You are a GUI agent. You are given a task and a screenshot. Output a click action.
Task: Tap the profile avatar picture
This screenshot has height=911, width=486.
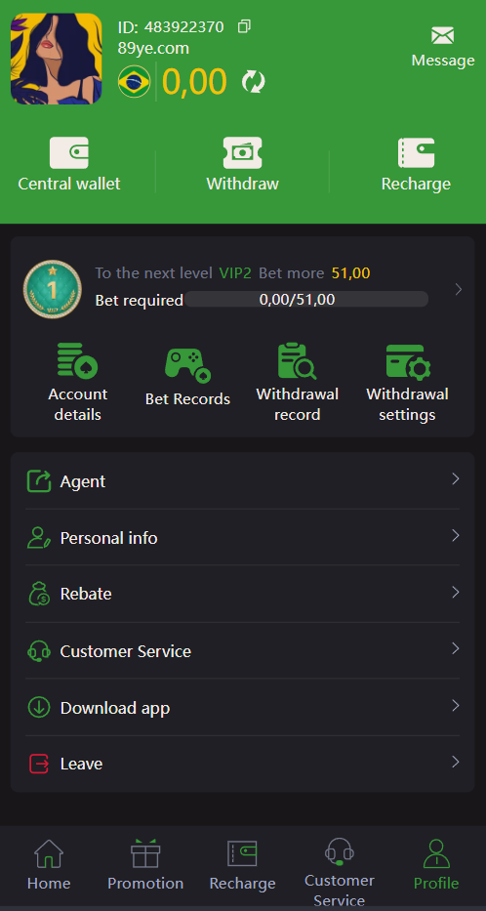point(57,59)
